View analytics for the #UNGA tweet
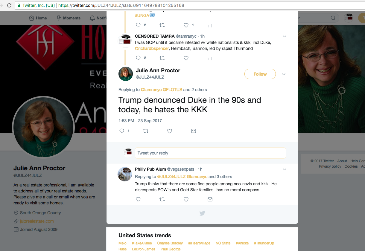The width and height of the screenshot is (365, 251). (210, 25)
